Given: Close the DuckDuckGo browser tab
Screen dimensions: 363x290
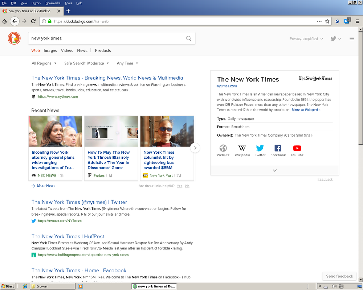Looking at the screenshot, I should tap(58, 11).
